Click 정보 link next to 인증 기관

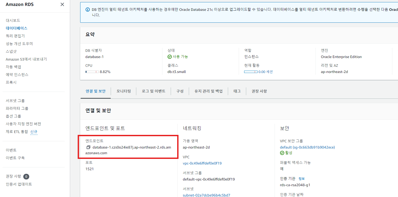tap(302, 179)
